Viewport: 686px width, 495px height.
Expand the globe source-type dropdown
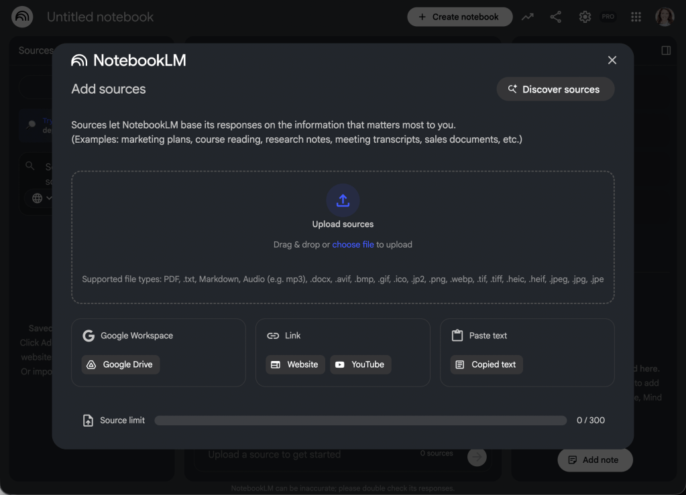point(42,198)
